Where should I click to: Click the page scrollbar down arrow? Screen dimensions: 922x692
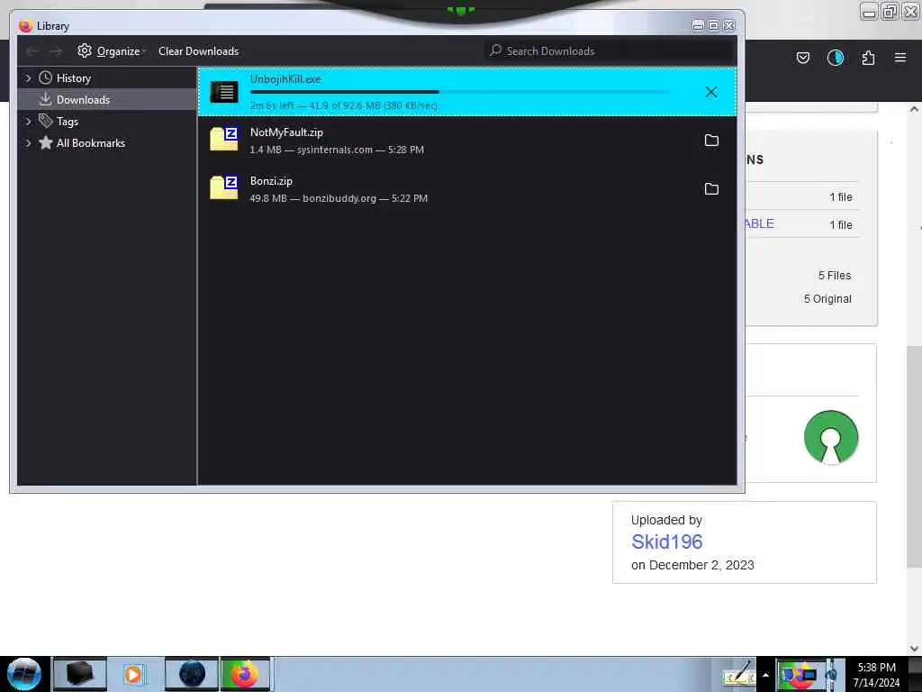point(914,649)
